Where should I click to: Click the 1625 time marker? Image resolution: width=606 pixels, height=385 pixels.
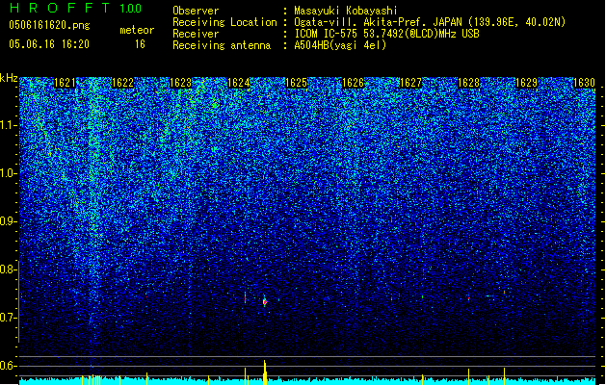pyautogui.click(x=296, y=83)
